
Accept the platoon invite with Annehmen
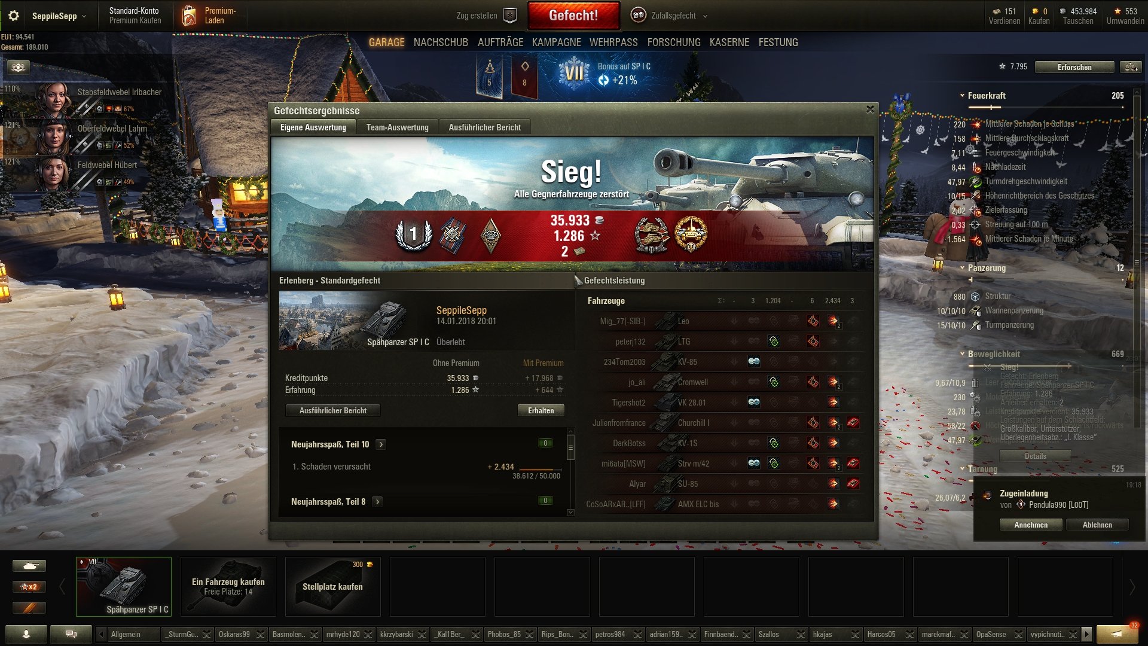click(x=1031, y=525)
